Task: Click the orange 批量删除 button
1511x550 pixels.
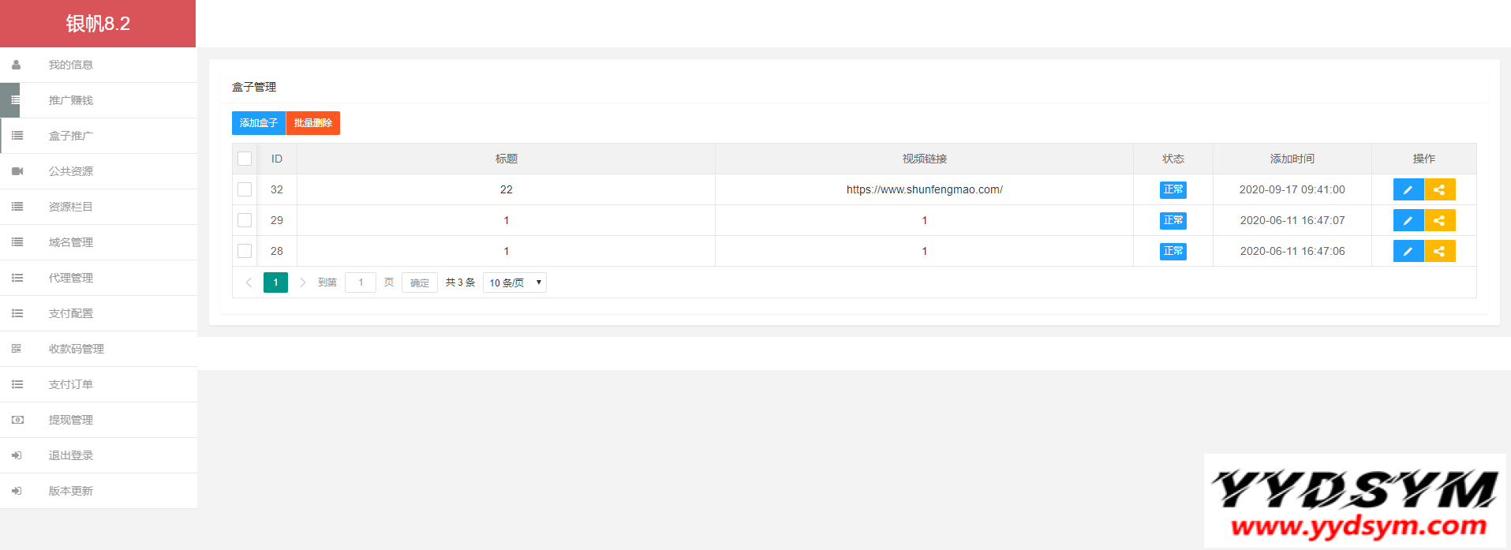Action: [313, 123]
